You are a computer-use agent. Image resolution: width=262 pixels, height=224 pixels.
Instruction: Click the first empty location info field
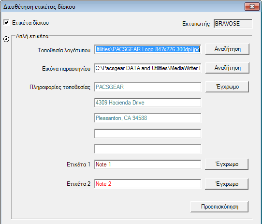(148, 134)
